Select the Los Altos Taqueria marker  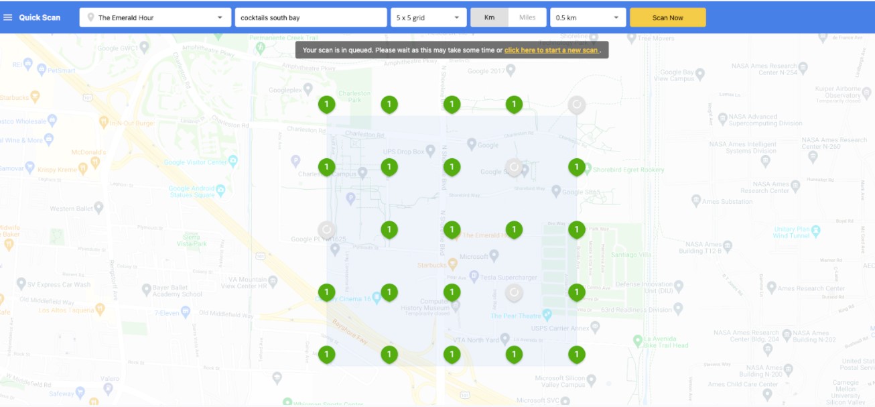pyautogui.click(x=100, y=309)
